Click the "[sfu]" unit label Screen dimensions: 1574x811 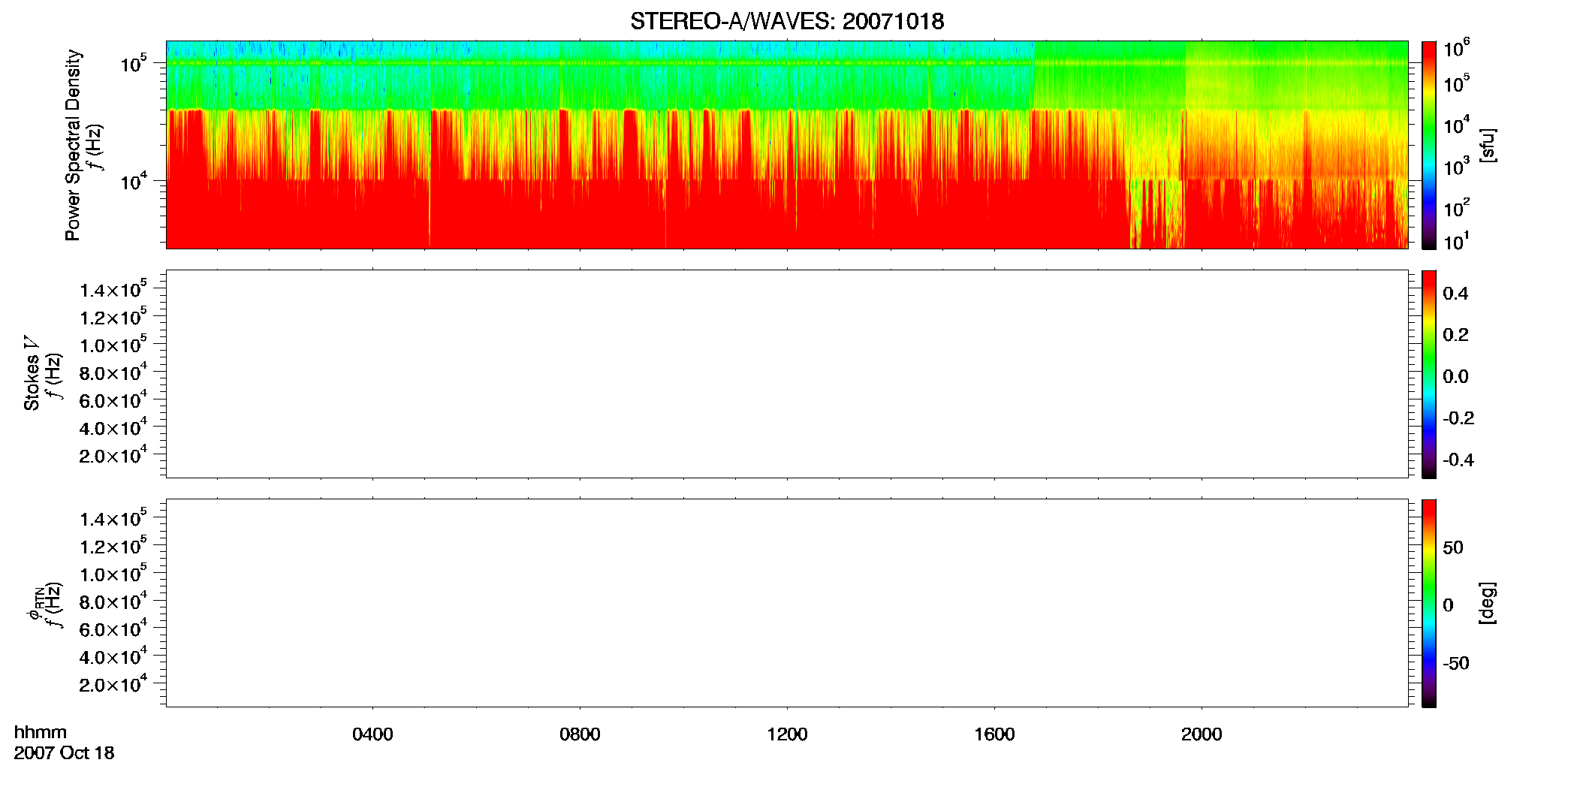click(x=1487, y=145)
